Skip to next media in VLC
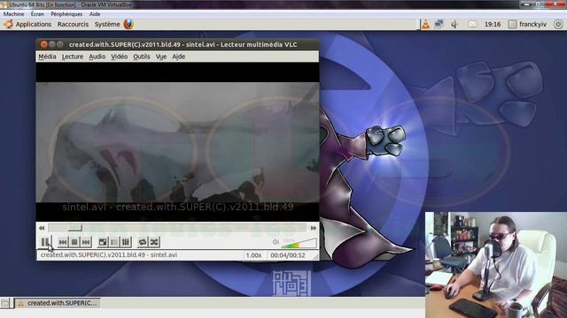Image resolution: width=567 pixels, height=318 pixels. click(x=86, y=242)
